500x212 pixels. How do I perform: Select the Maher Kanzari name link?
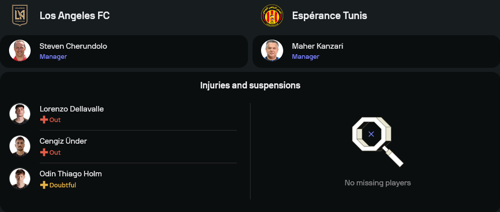(x=317, y=46)
